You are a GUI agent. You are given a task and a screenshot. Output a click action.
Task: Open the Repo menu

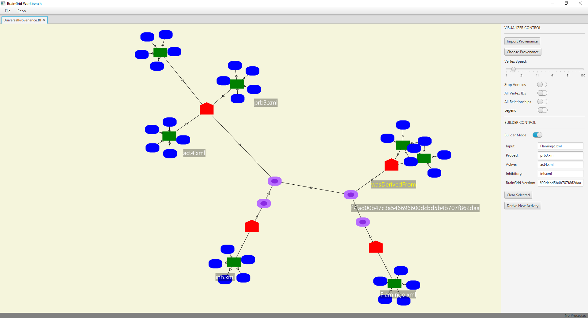click(22, 11)
